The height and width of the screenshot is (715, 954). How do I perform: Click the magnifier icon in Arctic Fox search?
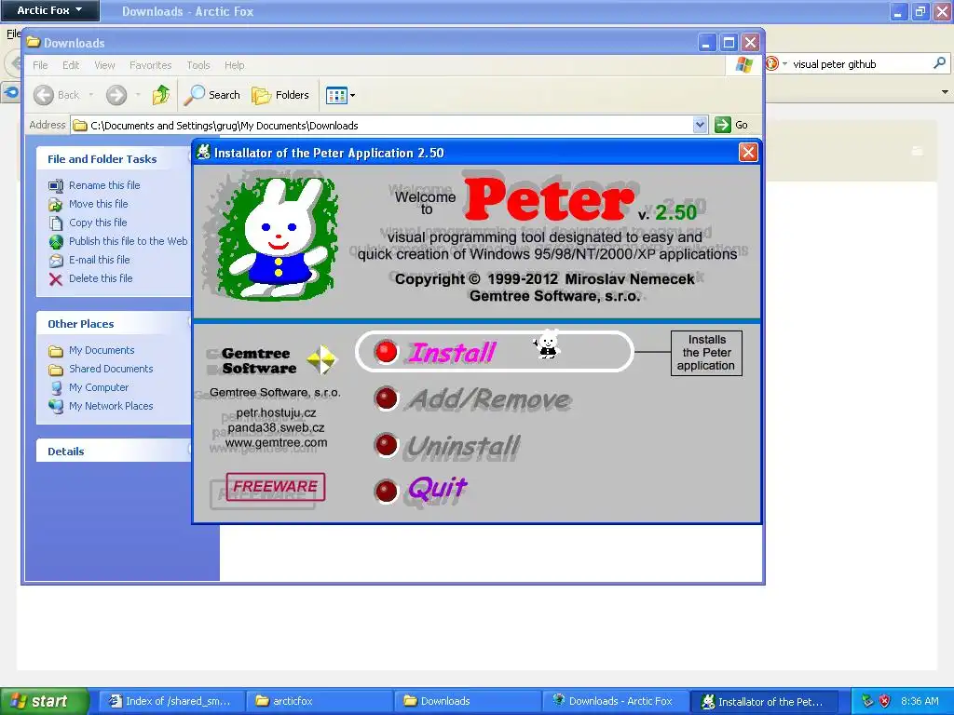[939, 62]
